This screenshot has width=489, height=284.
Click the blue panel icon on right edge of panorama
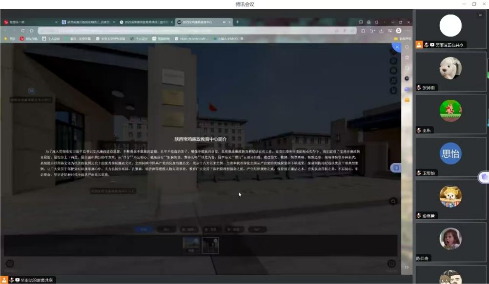pos(396,168)
